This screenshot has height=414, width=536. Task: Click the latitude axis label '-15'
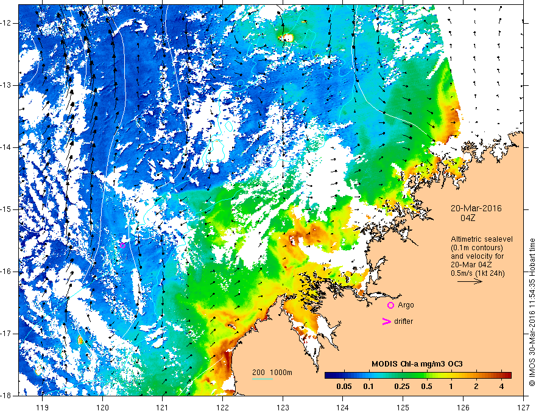6,209
